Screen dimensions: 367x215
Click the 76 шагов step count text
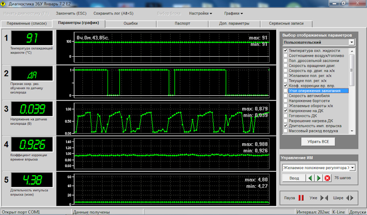[343, 178]
